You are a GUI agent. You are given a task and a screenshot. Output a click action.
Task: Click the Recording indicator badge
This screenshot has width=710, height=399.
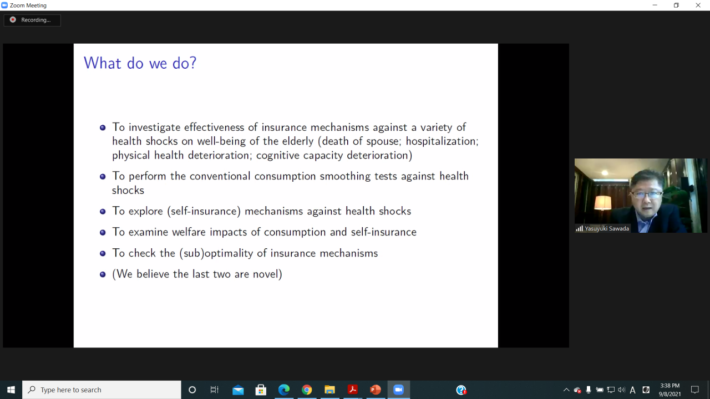[x=32, y=20]
